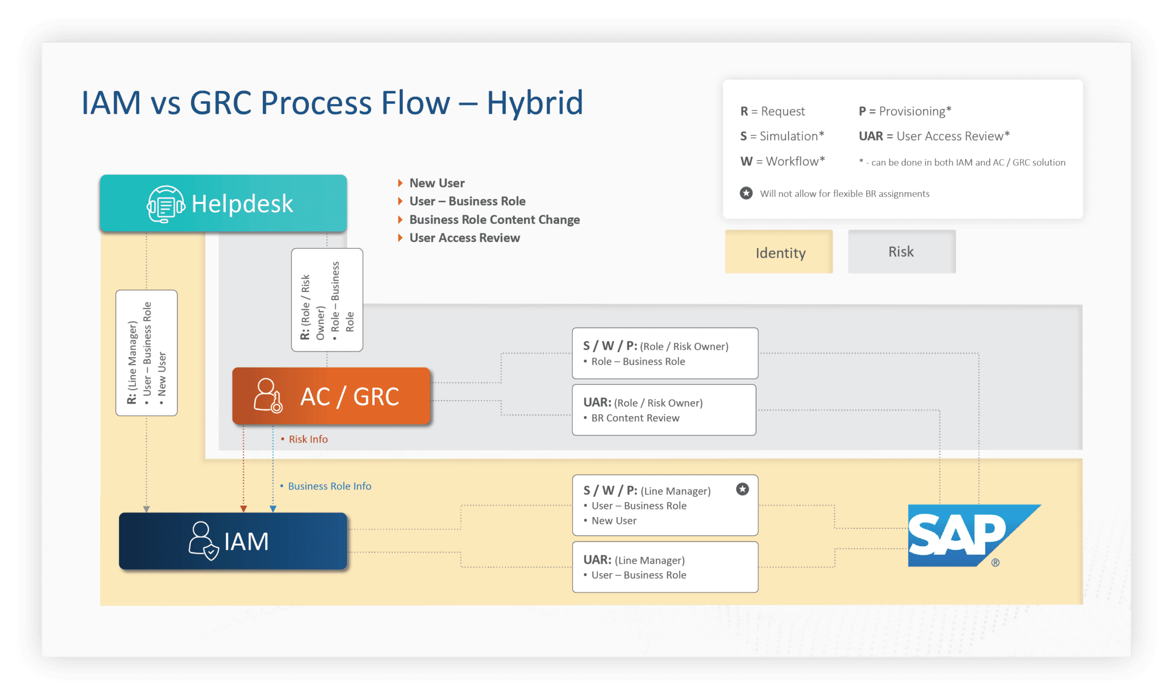The height and width of the screenshot is (699, 1173).
Task: Click the arrow marker beside User Access Review
Action: tap(400, 238)
